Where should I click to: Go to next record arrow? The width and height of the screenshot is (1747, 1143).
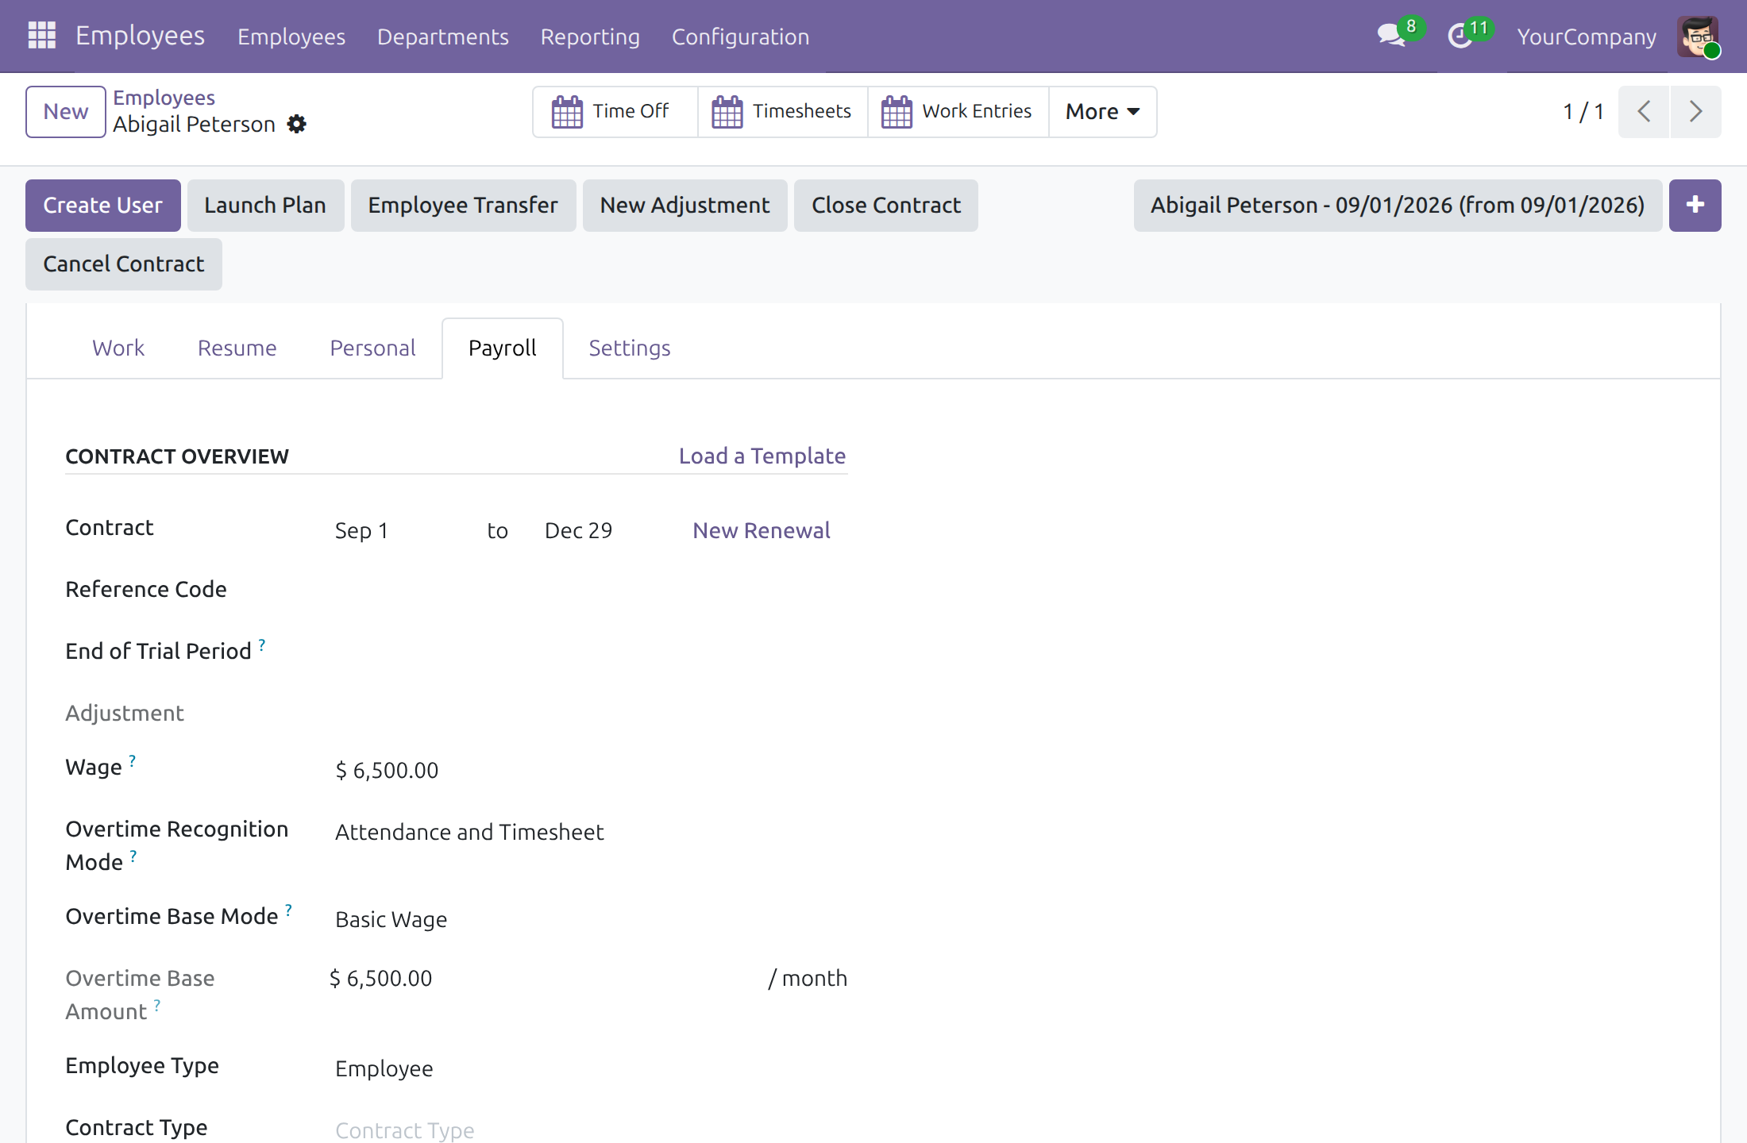1695,112
